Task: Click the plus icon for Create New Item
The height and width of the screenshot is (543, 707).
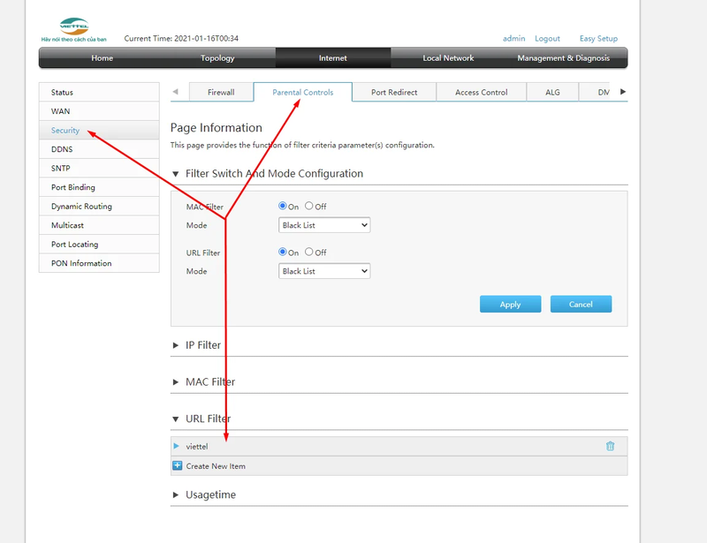Action: 178,465
